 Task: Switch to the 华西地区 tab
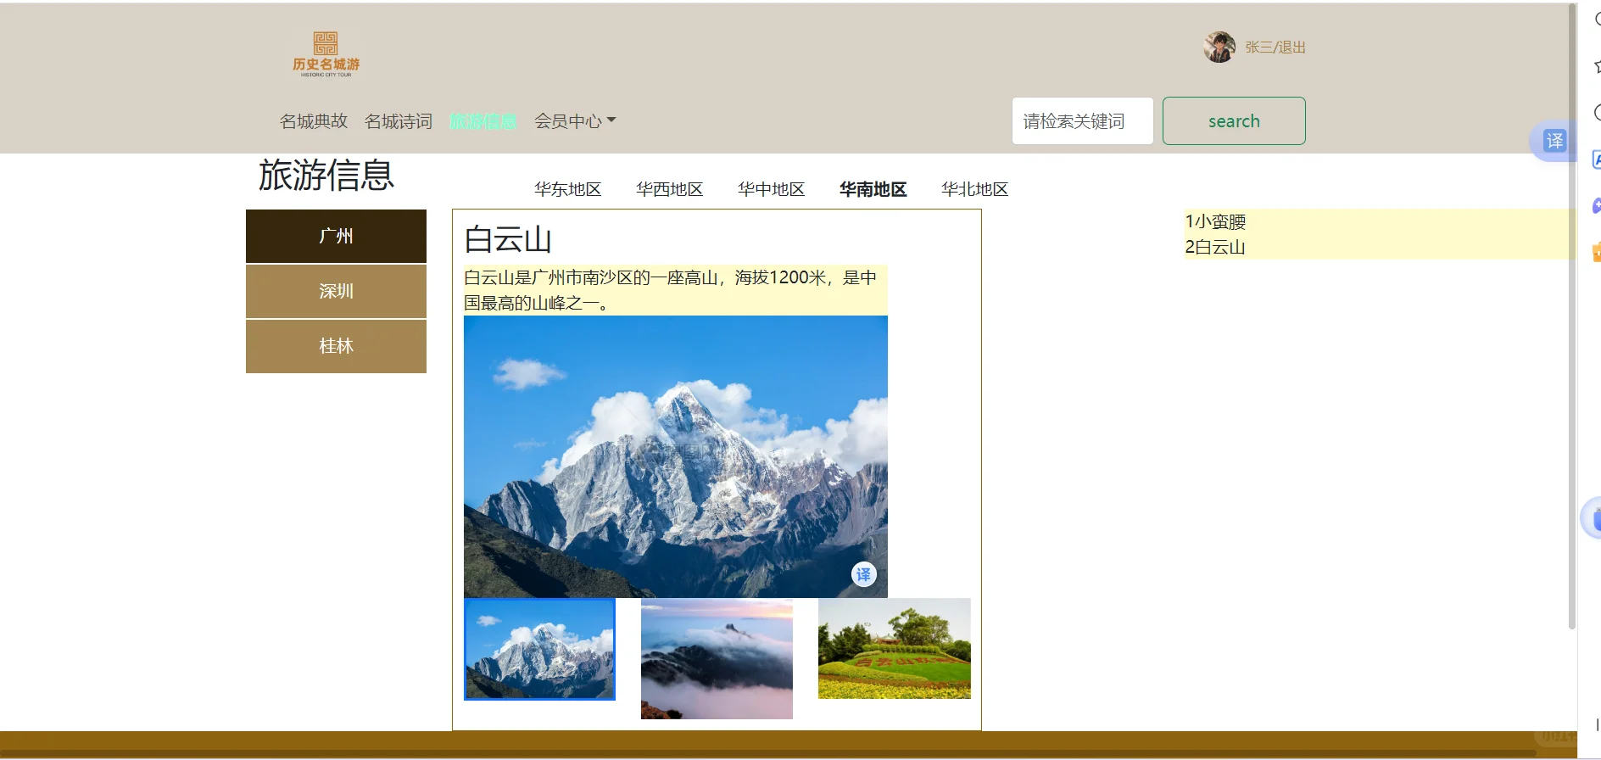[670, 189]
